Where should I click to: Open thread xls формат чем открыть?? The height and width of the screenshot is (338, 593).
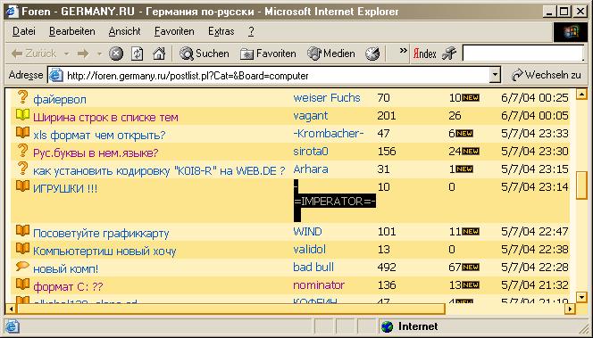[99, 136]
